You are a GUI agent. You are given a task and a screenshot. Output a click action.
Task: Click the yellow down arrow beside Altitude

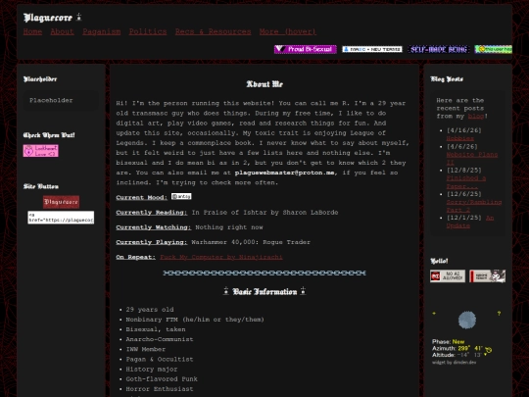tap(486, 355)
